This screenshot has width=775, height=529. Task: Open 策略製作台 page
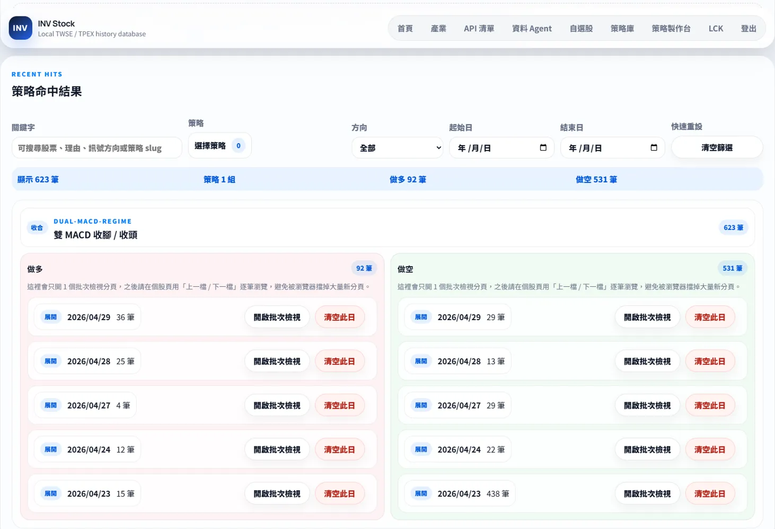click(x=671, y=29)
